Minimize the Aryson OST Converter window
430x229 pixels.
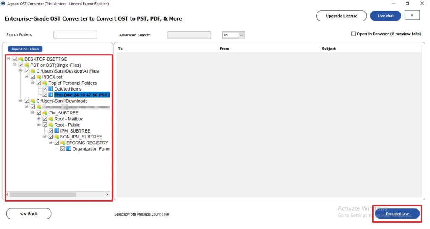coord(393,3)
